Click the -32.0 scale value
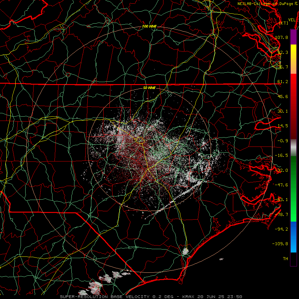The image size is (299, 299). 282,170
